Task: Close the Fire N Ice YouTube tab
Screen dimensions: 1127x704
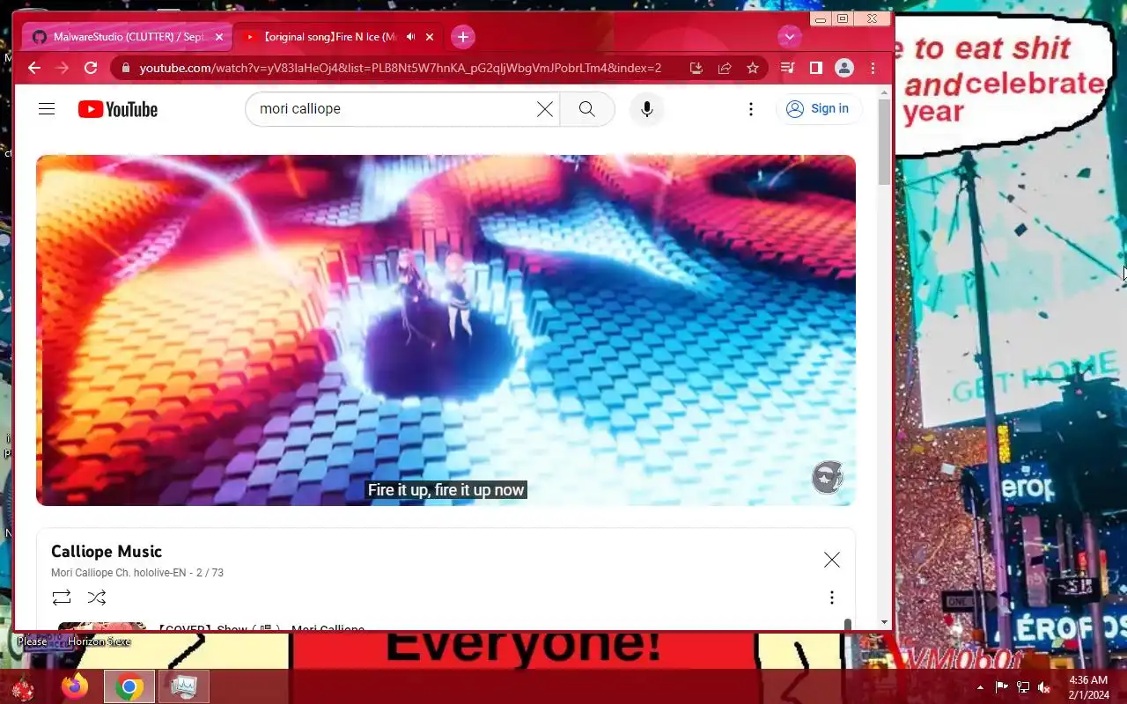Action: click(430, 37)
